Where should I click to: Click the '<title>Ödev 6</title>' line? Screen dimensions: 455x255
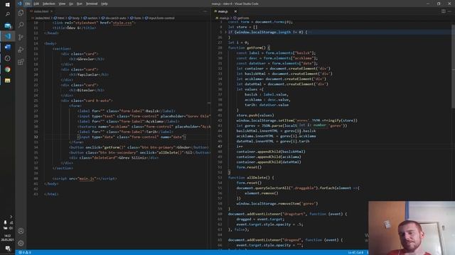click(x=74, y=28)
